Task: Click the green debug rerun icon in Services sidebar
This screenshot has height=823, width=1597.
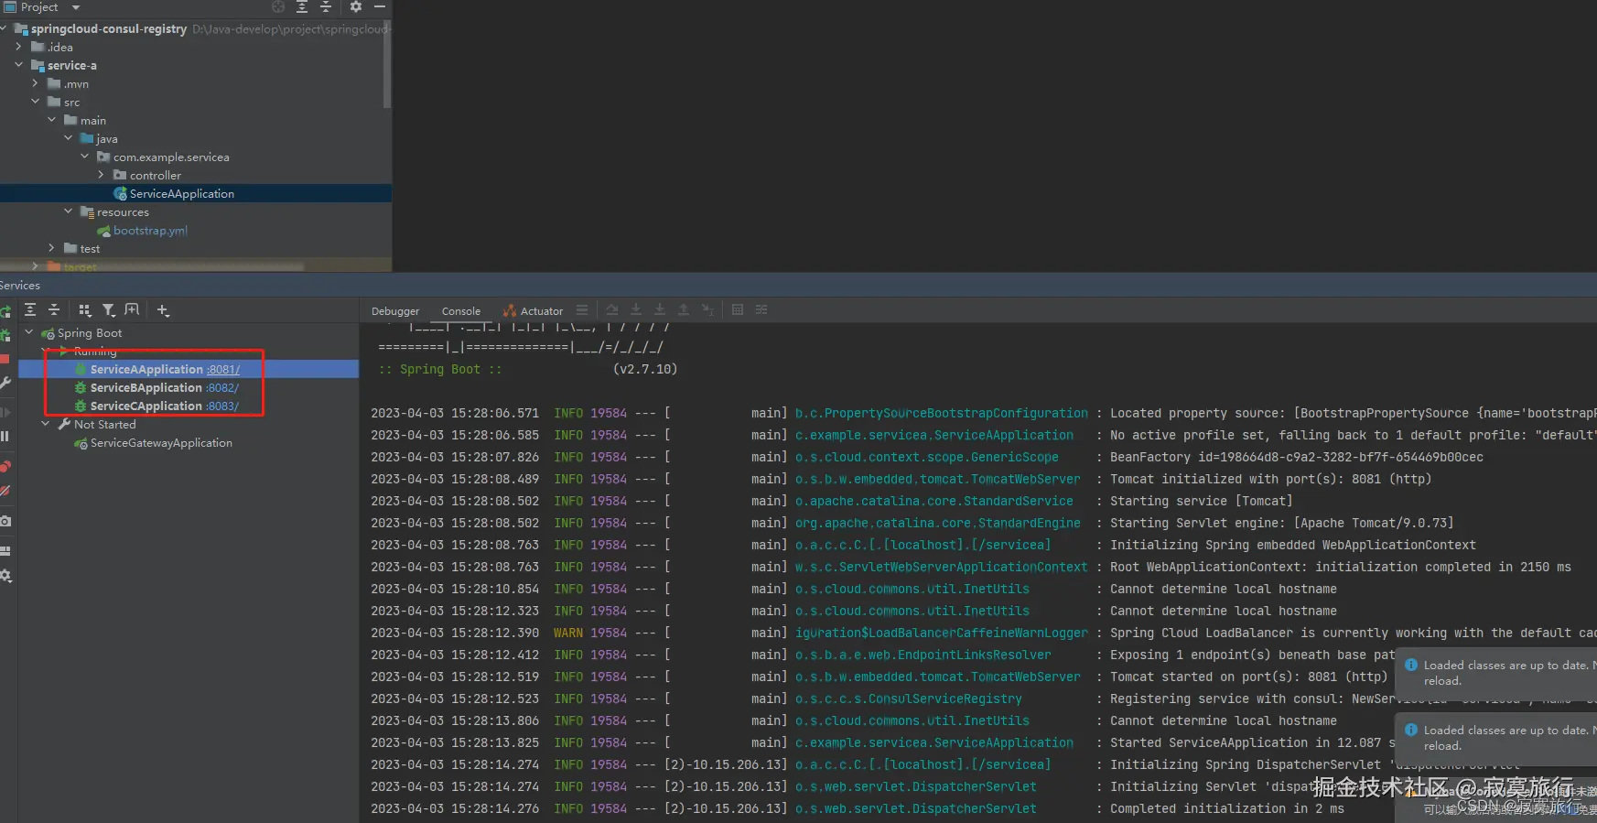Action: coord(5,335)
